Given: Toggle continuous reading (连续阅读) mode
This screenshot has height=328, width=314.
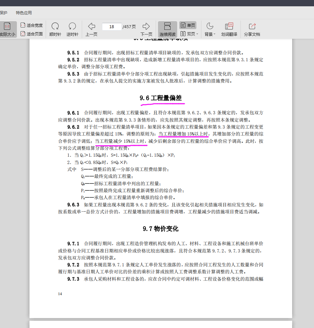Looking at the screenshot, I should pos(168,29).
